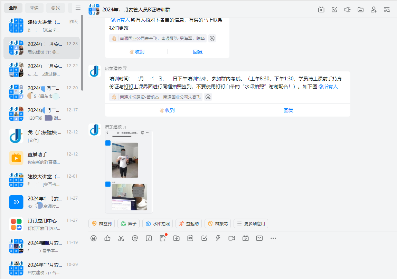The width and height of the screenshot is (397, 279).
Task: Upload a file from the input toolbar
Action: 177,238
